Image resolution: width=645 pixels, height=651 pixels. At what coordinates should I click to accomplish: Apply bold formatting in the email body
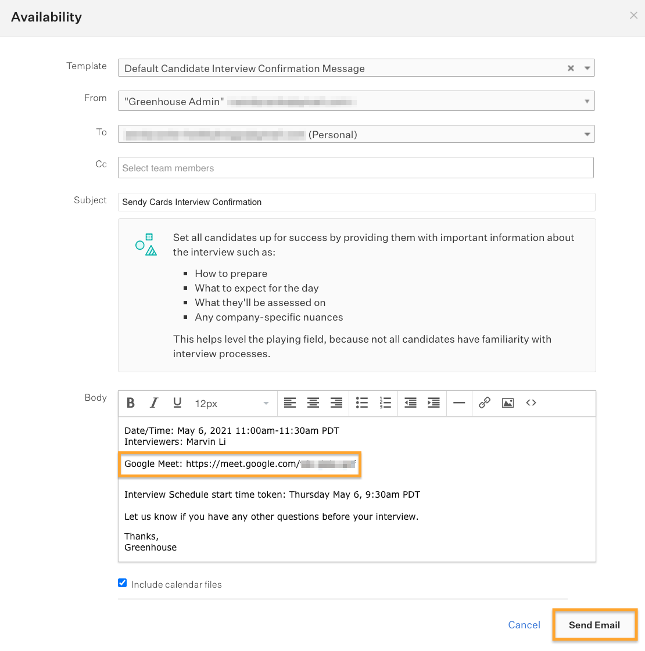click(130, 402)
